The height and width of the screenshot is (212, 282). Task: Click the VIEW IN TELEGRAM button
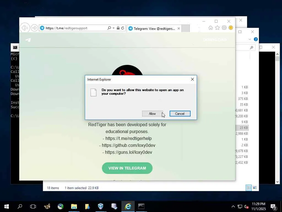click(127, 168)
